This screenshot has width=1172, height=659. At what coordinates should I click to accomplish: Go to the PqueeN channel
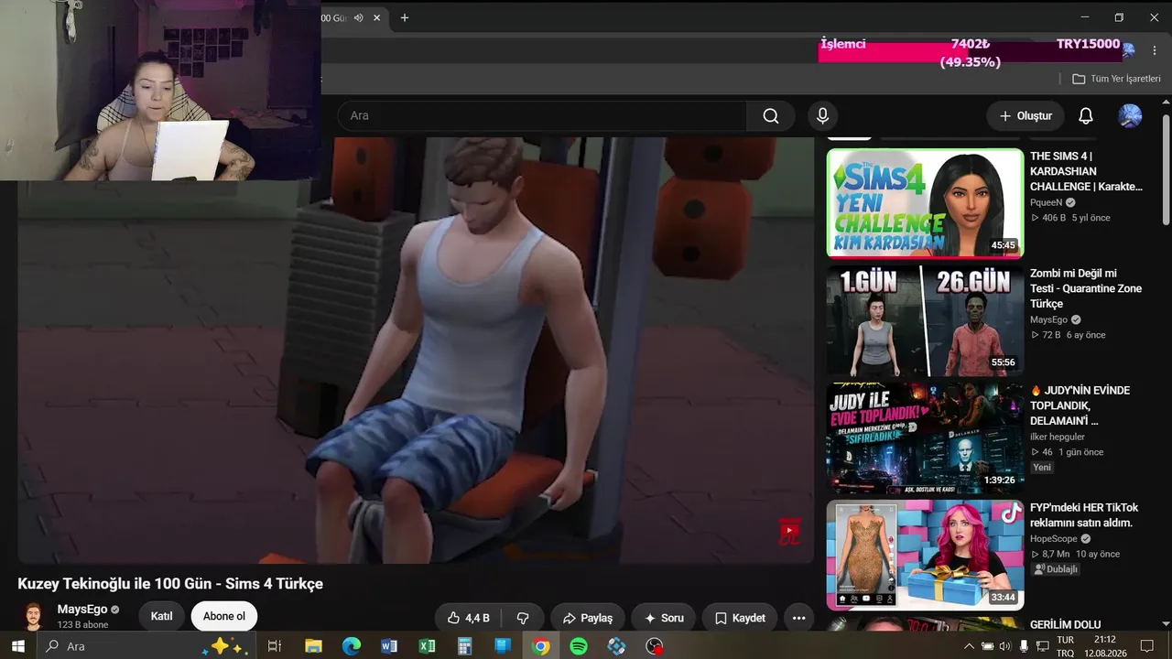(x=1047, y=203)
